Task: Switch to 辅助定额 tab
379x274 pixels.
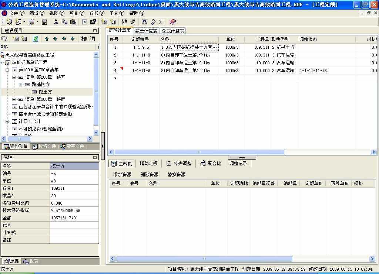Action: (149, 164)
